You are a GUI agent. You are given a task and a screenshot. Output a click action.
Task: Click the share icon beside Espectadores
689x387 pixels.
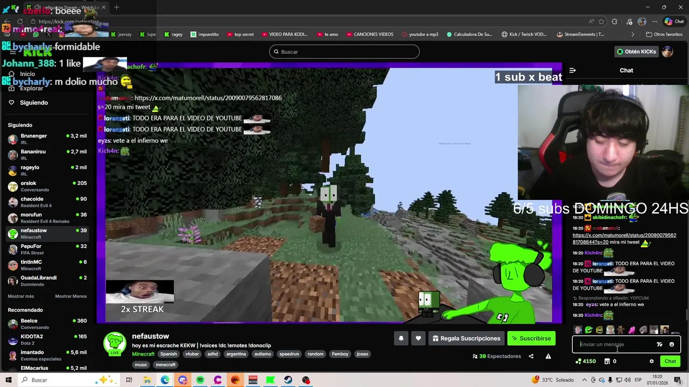[531, 356]
